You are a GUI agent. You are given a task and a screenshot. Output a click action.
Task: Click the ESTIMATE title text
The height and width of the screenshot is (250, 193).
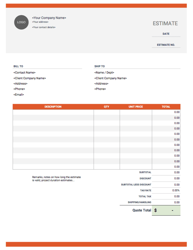pos(165,23)
